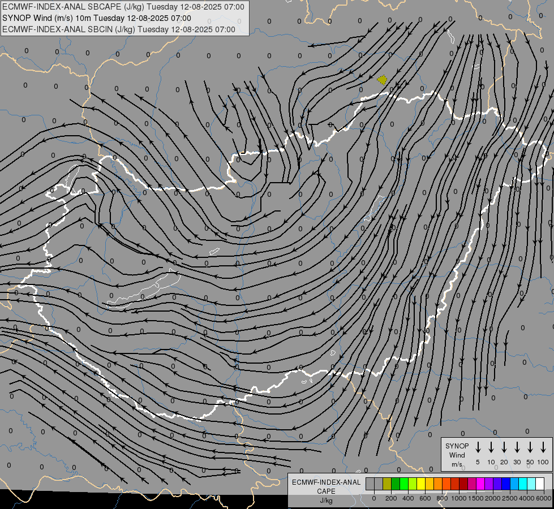
Task: Select the pure blue CAPE legend swatch
Action: pos(505,484)
